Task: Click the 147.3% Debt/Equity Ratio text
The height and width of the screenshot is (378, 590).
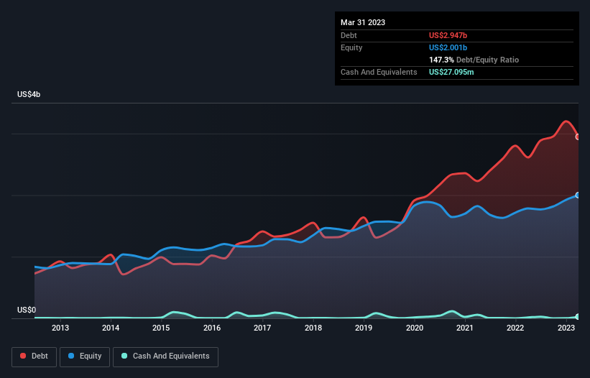Action: coord(474,60)
